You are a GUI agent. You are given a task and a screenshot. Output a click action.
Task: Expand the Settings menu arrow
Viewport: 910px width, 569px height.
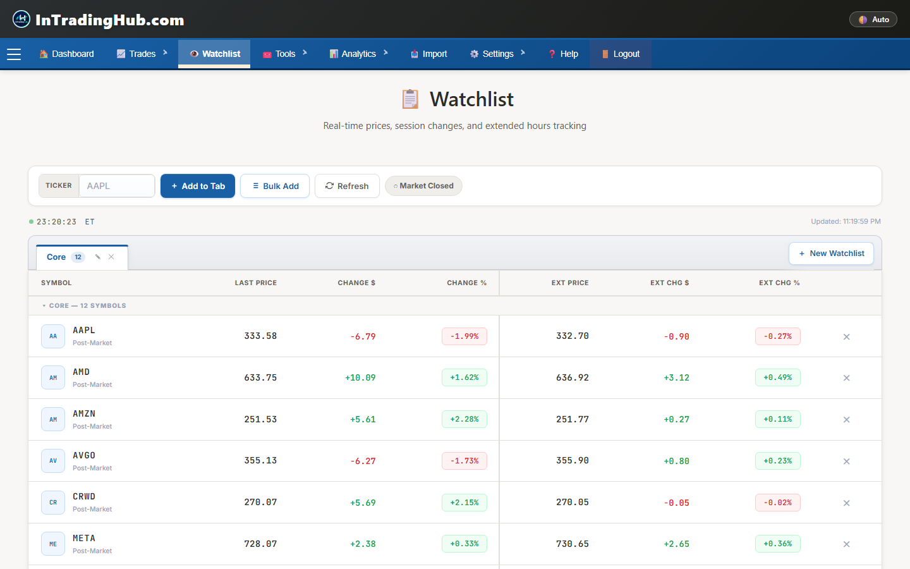point(523,53)
